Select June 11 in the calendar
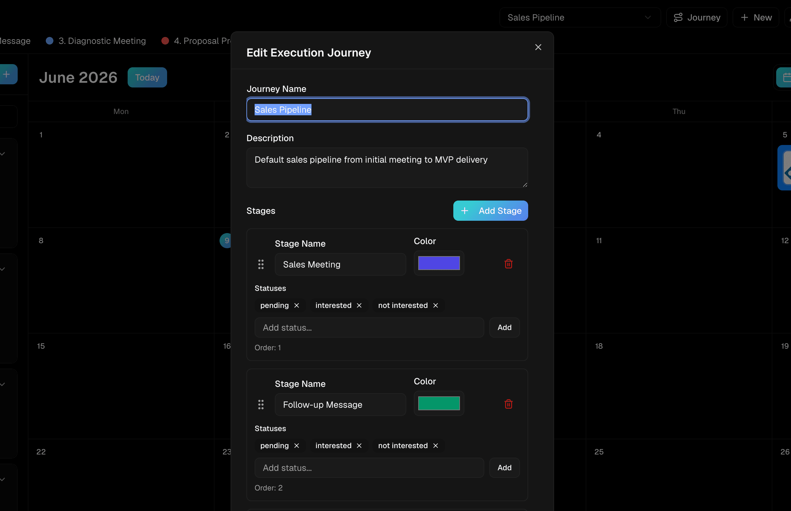791x511 pixels. pyautogui.click(x=599, y=240)
